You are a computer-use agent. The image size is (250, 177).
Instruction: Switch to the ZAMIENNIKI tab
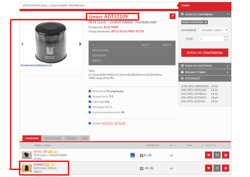click(x=32, y=139)
